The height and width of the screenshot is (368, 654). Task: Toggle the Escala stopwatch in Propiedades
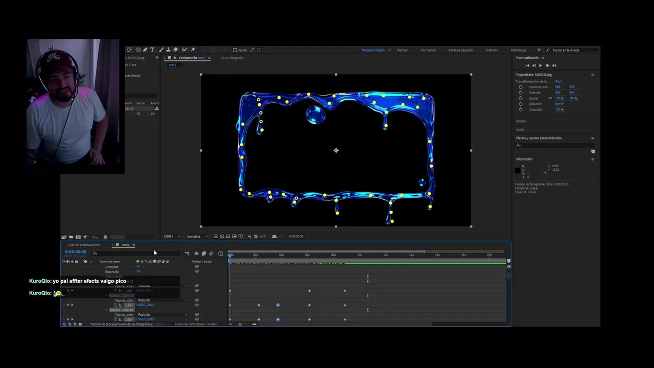point(521,98)
